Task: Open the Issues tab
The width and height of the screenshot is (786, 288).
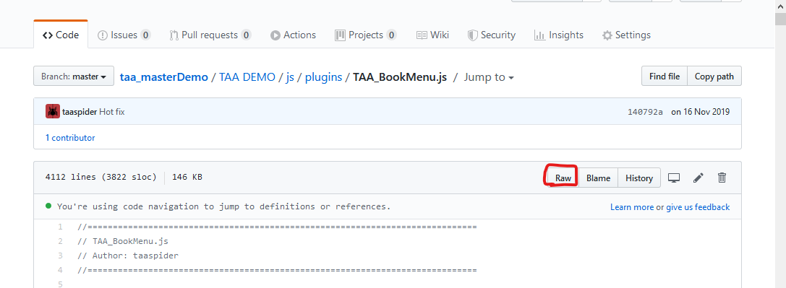Action: [x=124, y=35]
